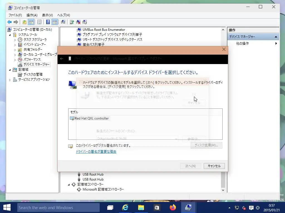Click the Disable device icon with down arrow
The height and width of the screenshot is (213, 285).
85,22
